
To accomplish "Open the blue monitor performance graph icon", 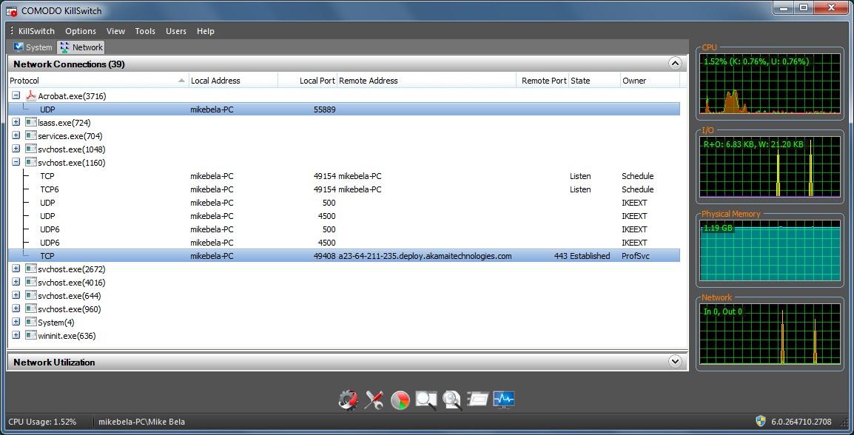I will tap(504, 399).
